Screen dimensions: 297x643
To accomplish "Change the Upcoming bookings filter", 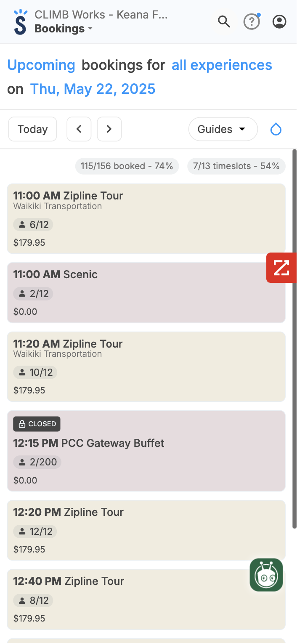I will [41, 65].
